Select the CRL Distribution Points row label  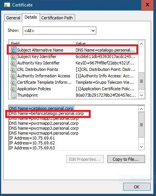[37, 69]
